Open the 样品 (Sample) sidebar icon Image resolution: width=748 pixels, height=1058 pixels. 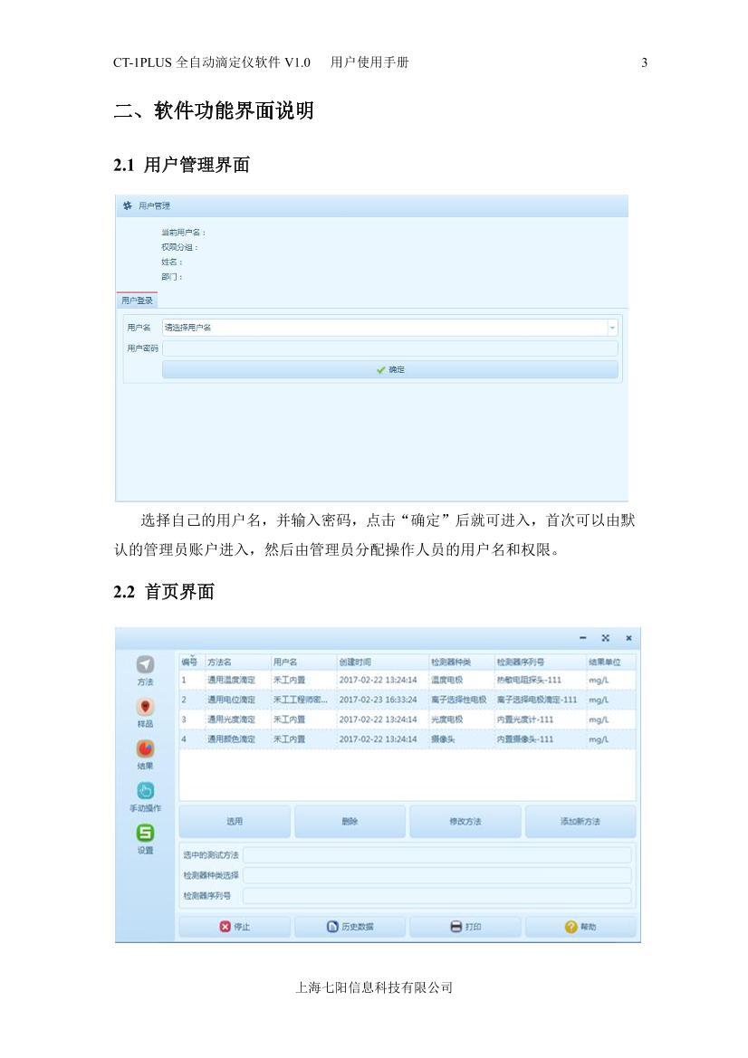[x=145, y=707]
